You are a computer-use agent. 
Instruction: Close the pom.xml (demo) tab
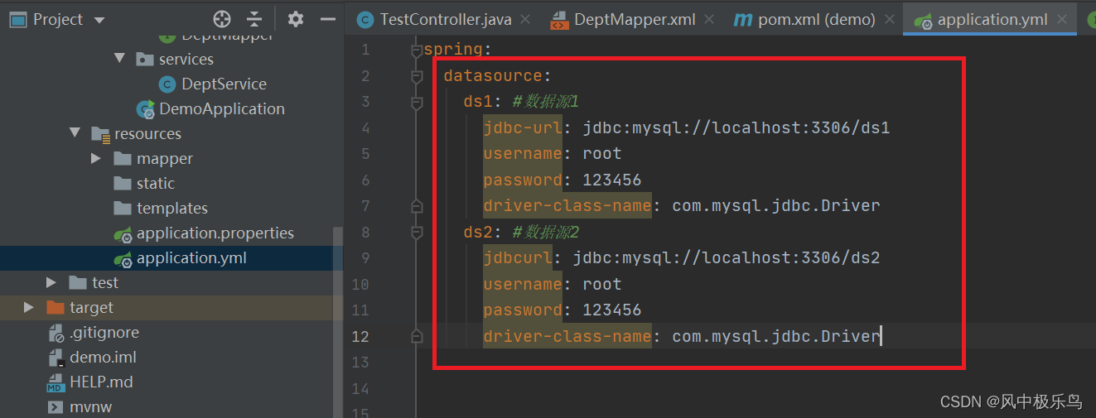(891, 20)
